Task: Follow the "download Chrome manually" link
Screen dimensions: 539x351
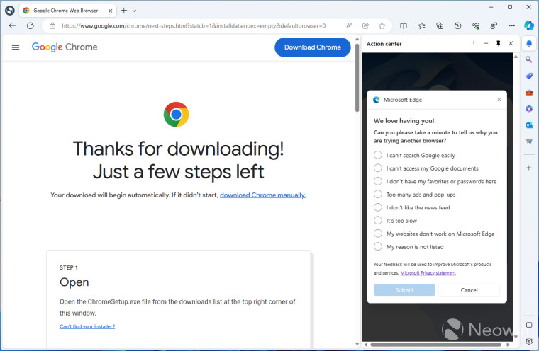Action: click(x=262, y=195)
